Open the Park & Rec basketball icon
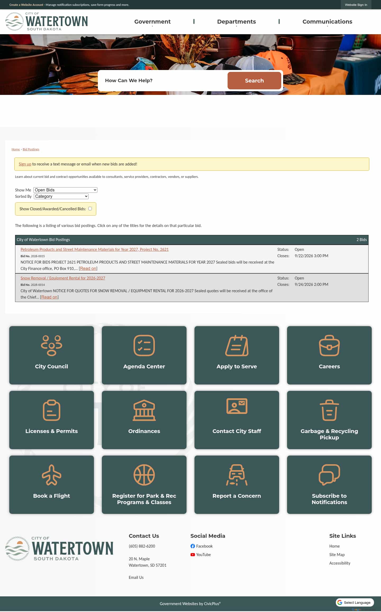 [x=144, y=475]
